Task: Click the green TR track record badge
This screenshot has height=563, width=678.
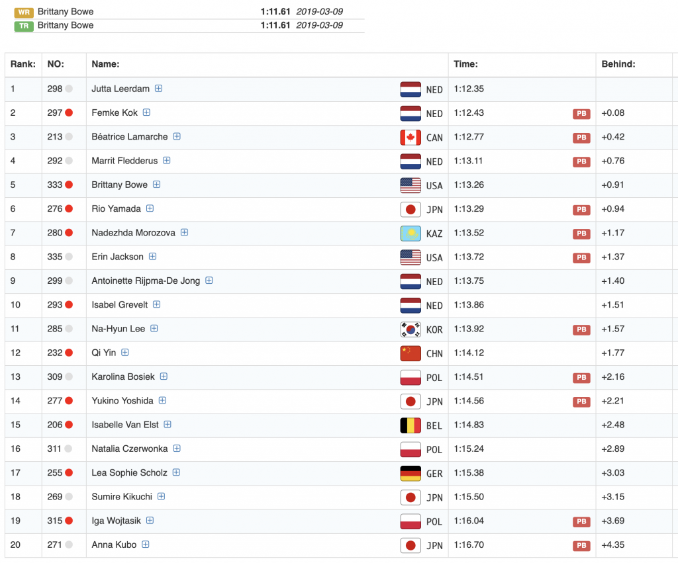Action: click(24, 26)
